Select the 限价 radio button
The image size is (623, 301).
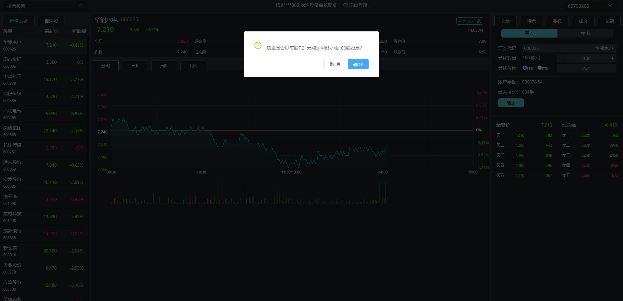(524, 68)
